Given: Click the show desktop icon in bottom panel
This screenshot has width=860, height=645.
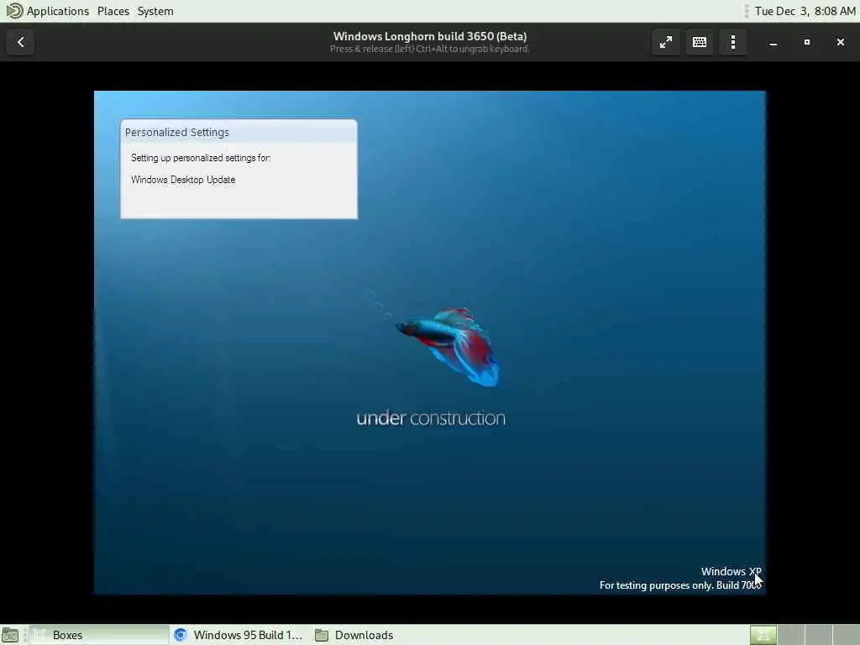Looking at the screenshot, I should (x=10, y=635).
